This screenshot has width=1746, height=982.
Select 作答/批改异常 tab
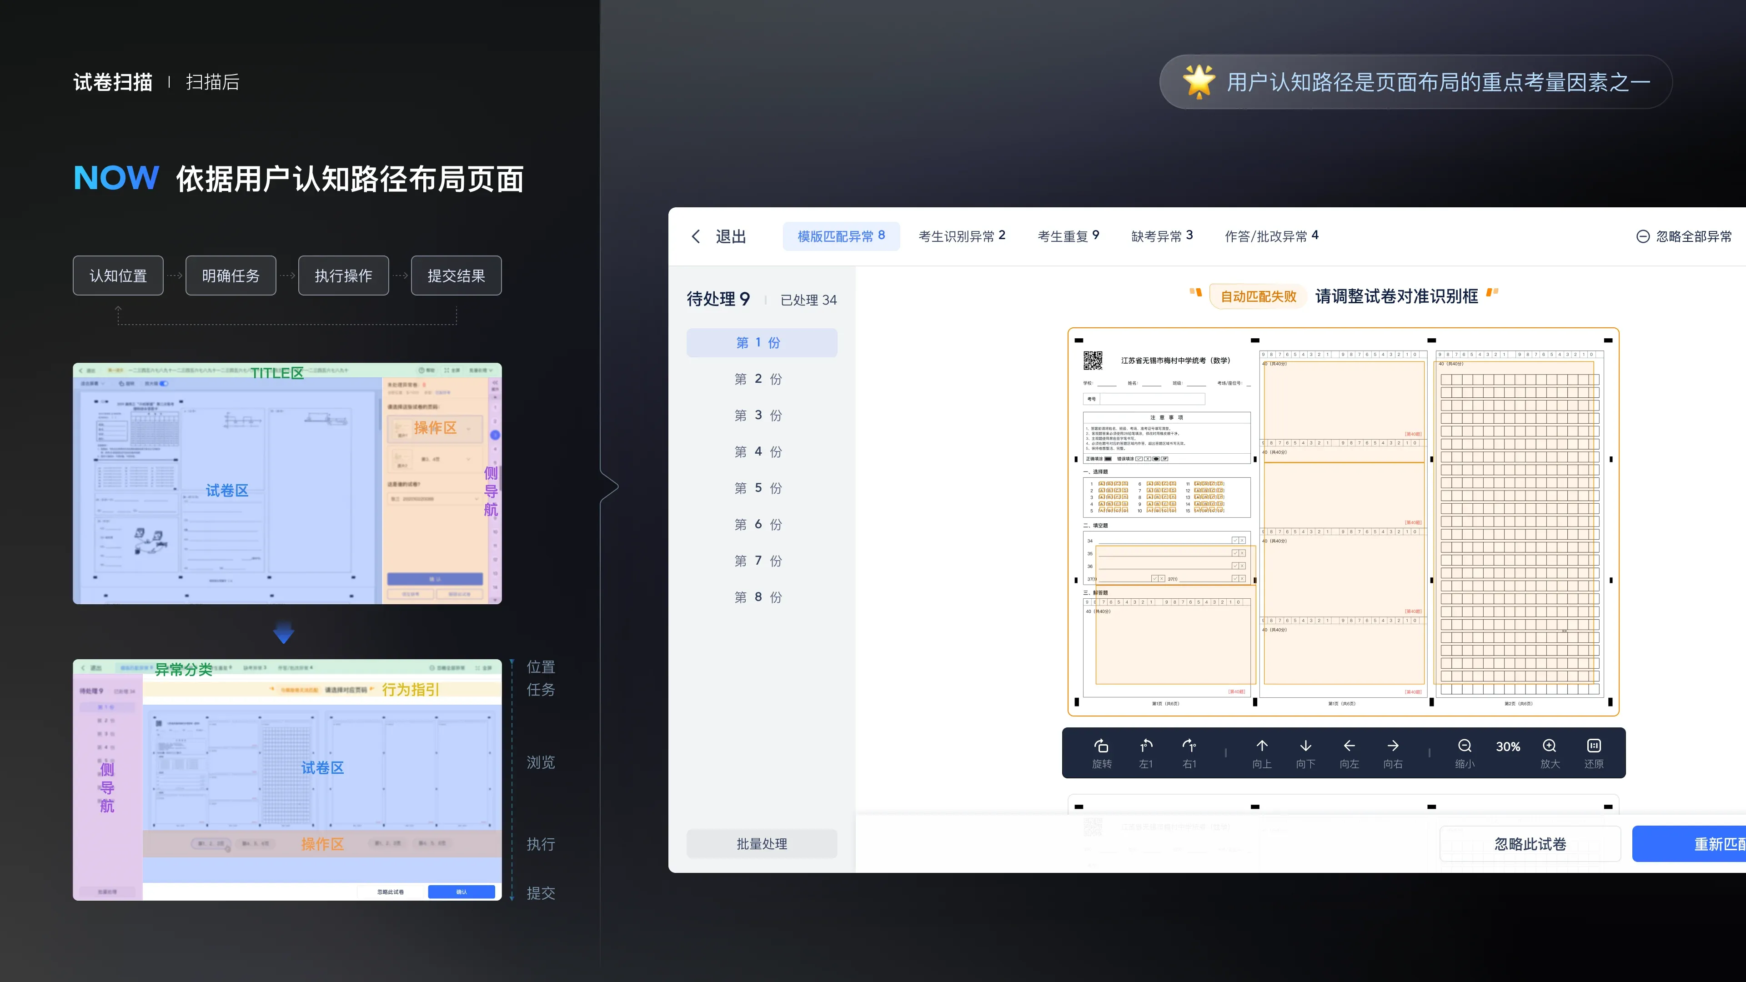point(1272,236)
